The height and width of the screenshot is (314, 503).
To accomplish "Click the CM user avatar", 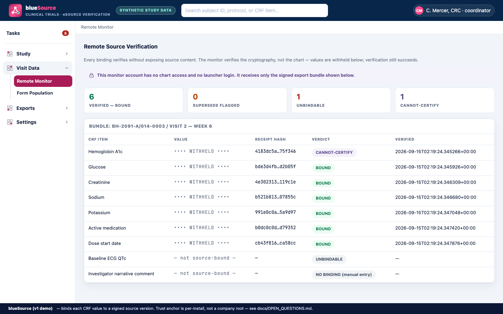I will coord(419,10).
